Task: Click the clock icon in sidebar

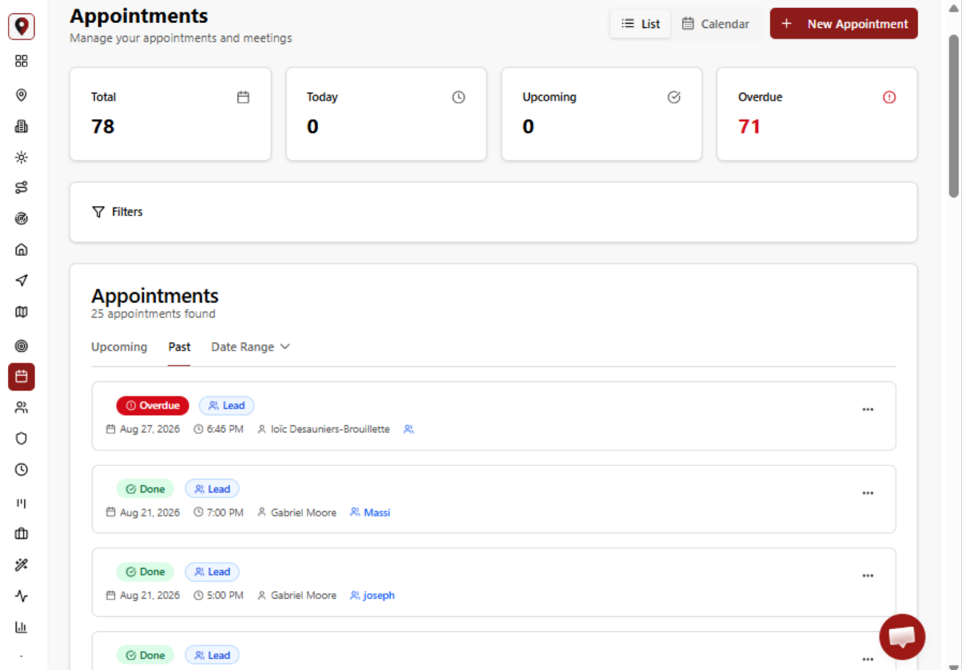Action: (x=22, y=470)
